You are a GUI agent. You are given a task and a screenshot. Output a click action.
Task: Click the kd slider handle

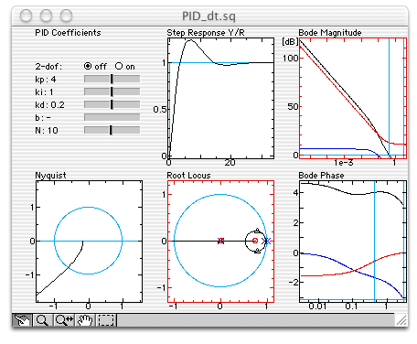pos(112,104)
